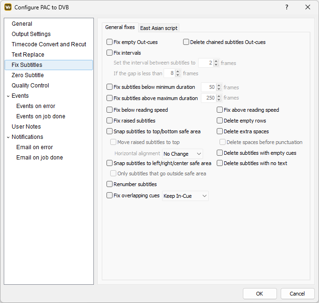Select Timecode Convert and Recut
This screenshot has width=319, height=303.
[x=49, y=44]
